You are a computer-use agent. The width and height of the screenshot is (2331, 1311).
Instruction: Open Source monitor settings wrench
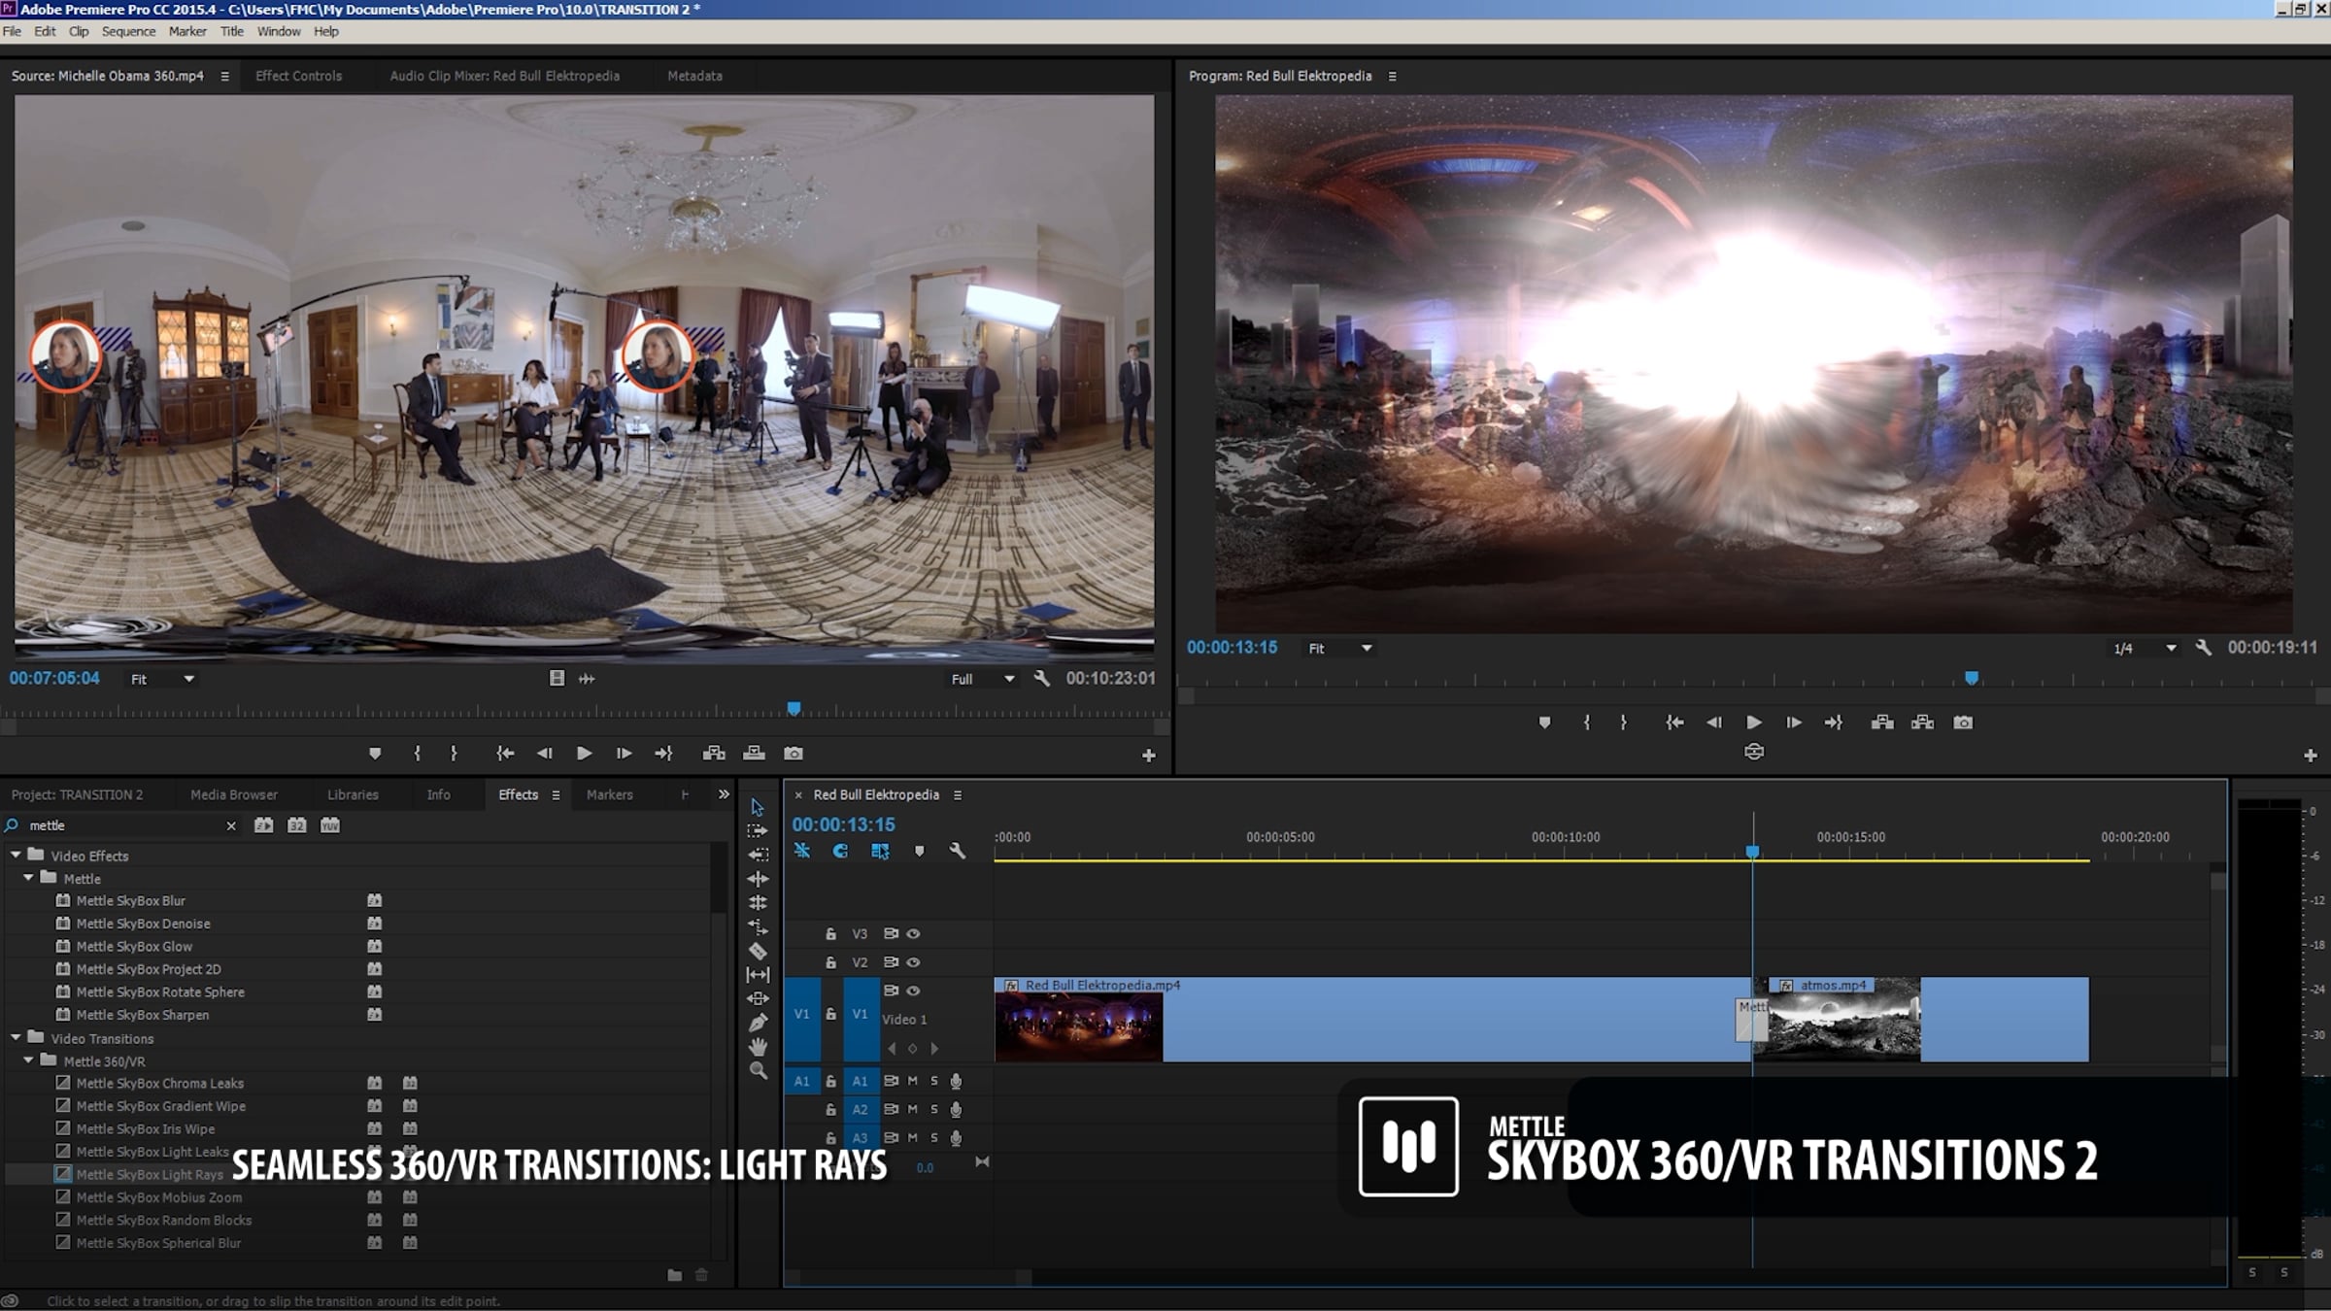point(1042,679)
